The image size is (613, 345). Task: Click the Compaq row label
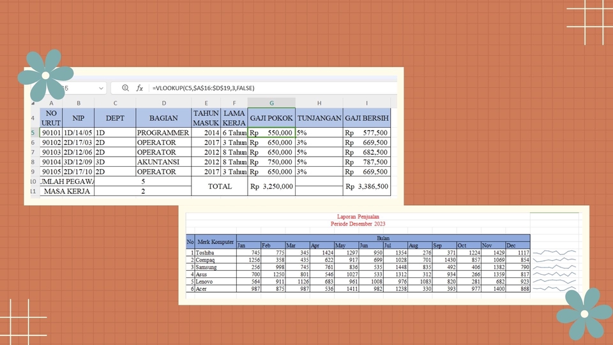click(215, 260)
